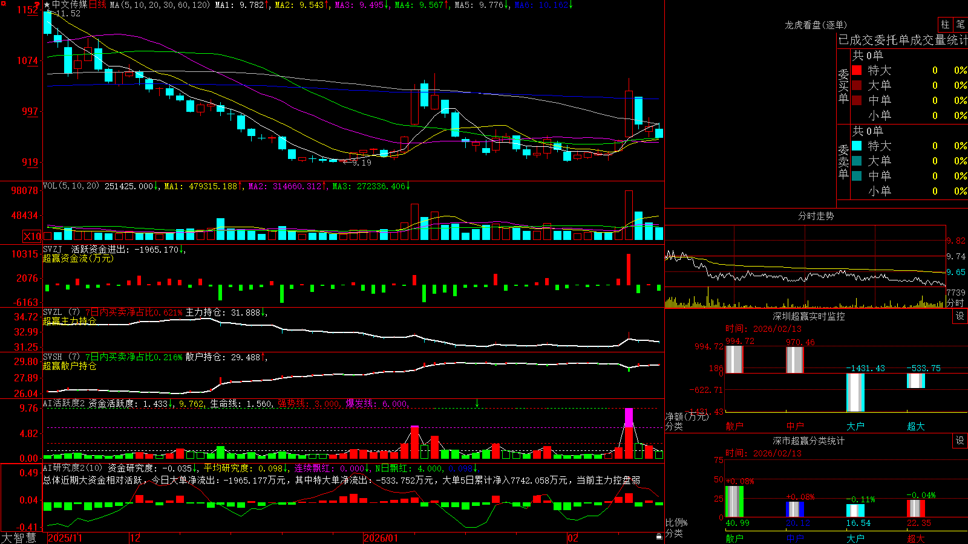Click the 深圳超赢实时监控 panel title
This screenshot has height=544, width=968.
809,316
